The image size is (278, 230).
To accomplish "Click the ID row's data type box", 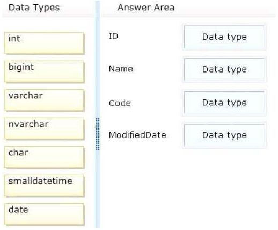I will (x=224, y=37).
